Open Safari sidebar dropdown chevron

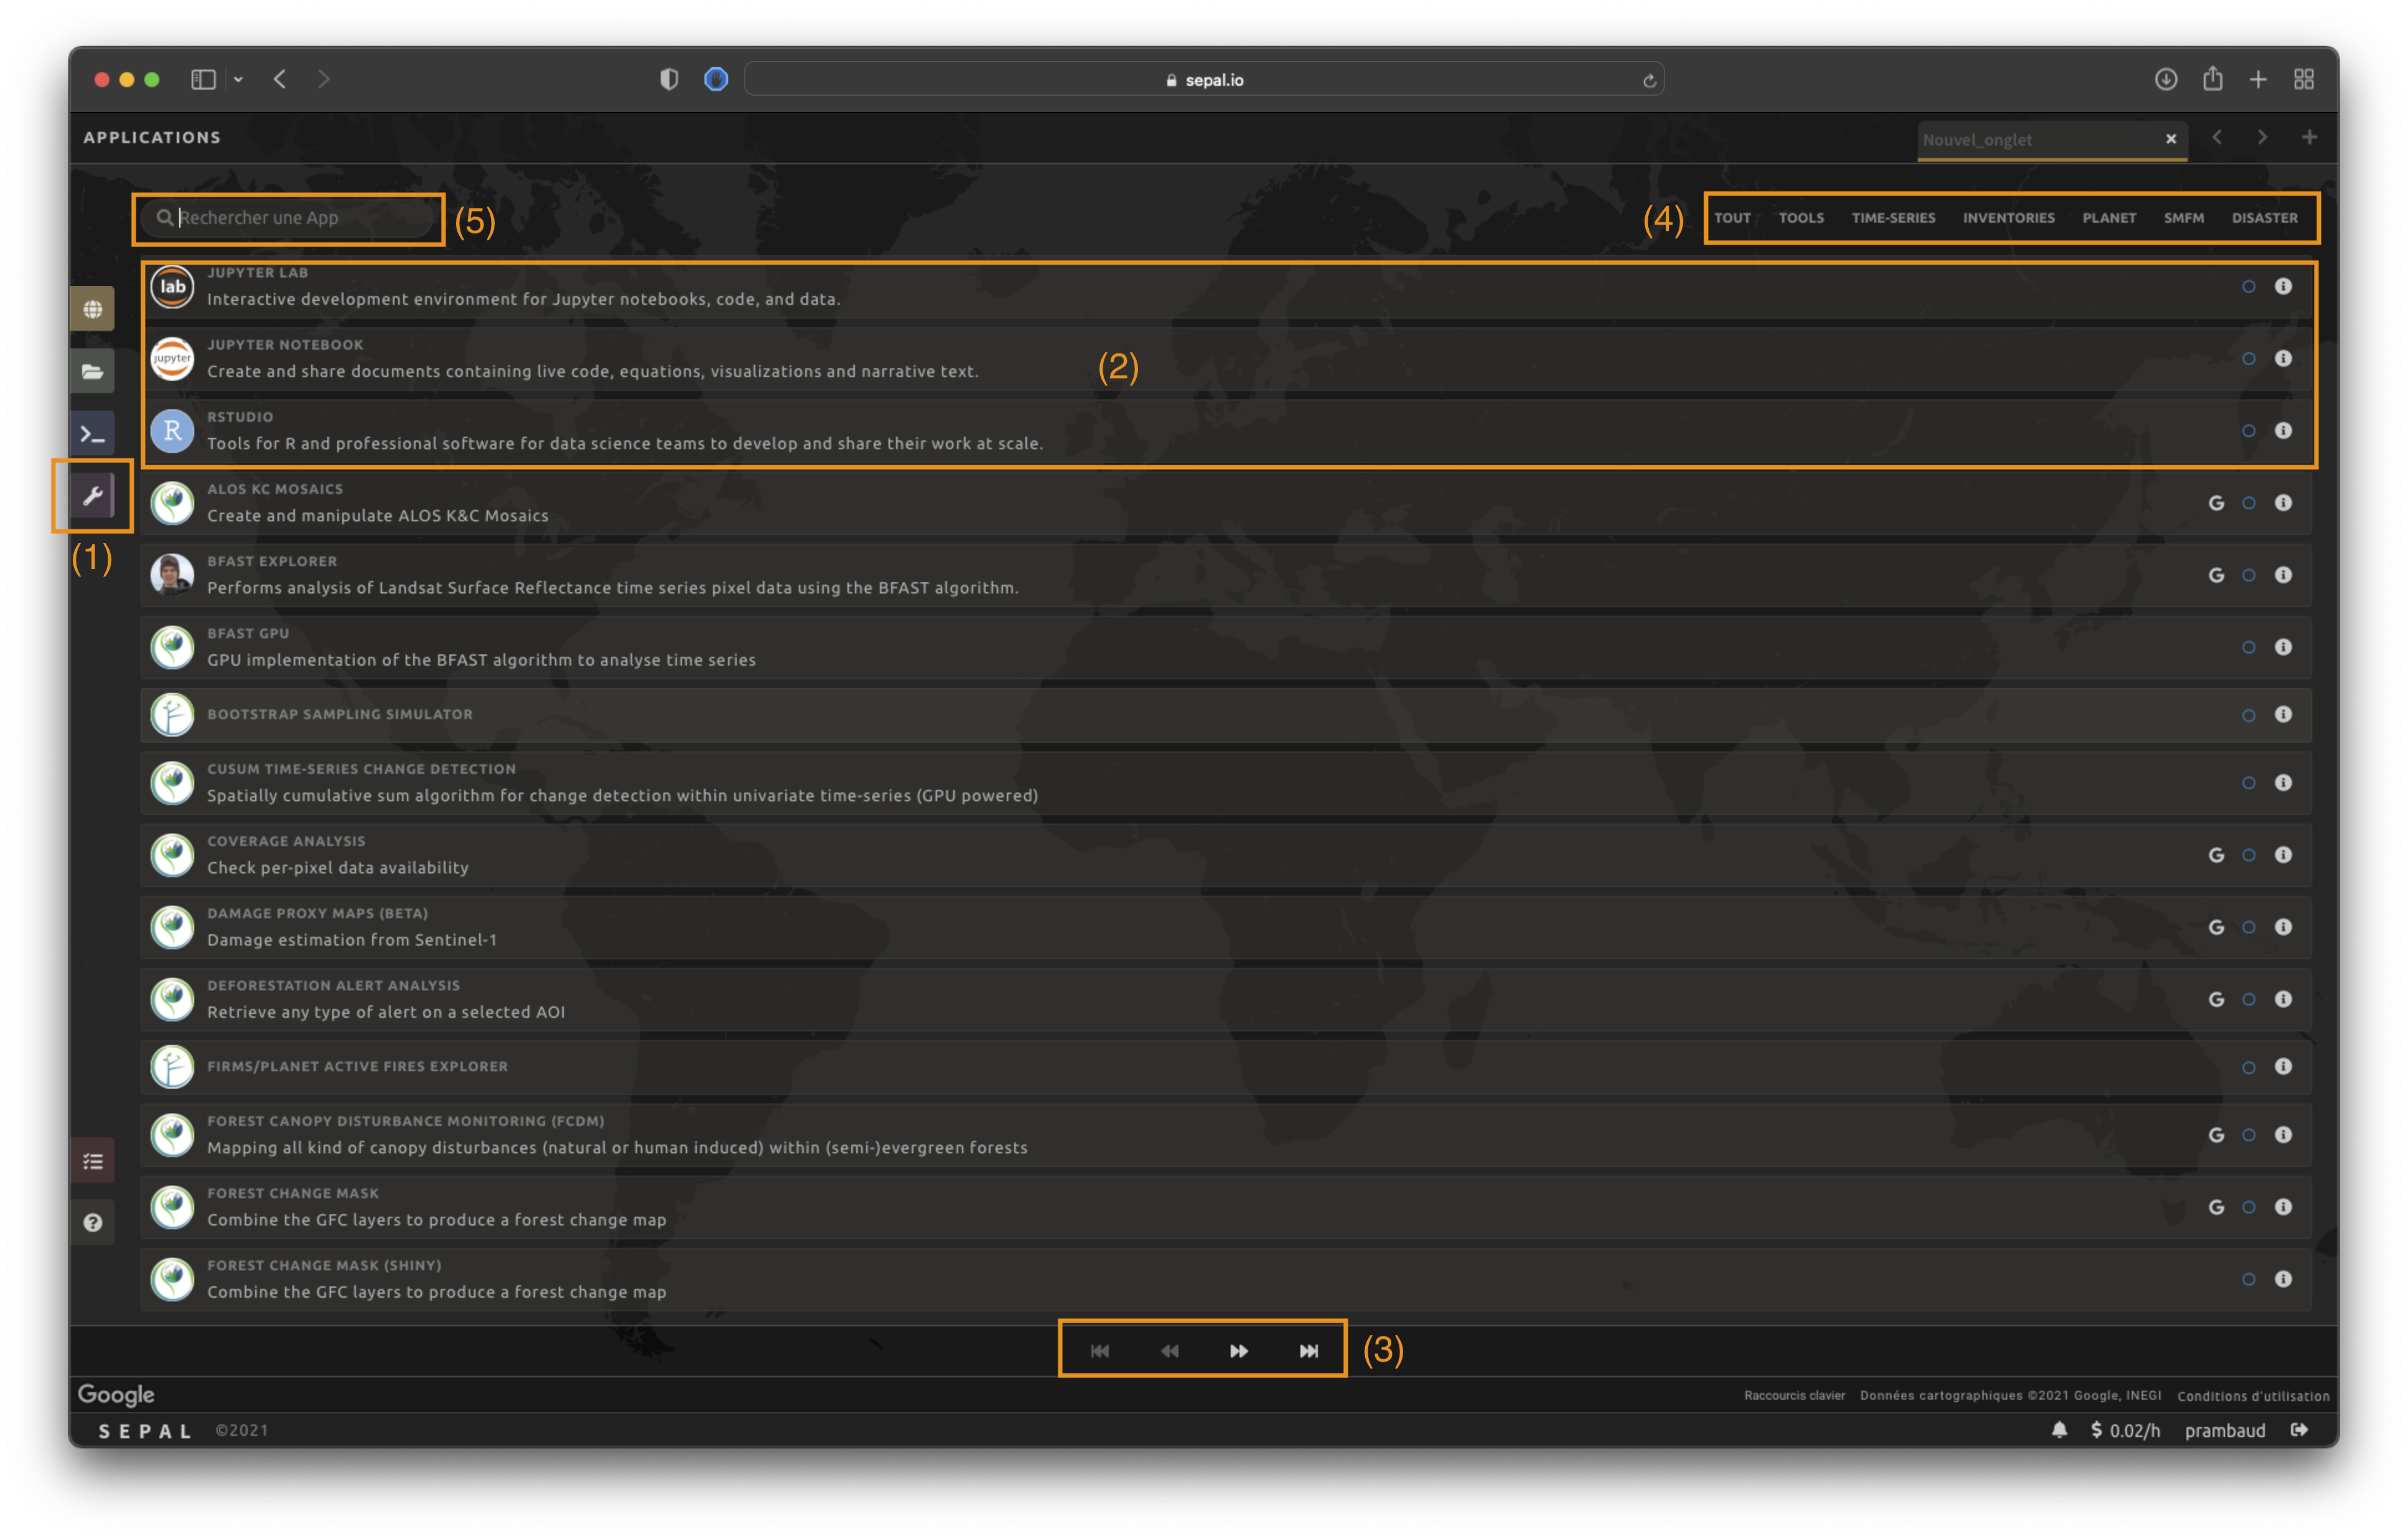point(238,79)
